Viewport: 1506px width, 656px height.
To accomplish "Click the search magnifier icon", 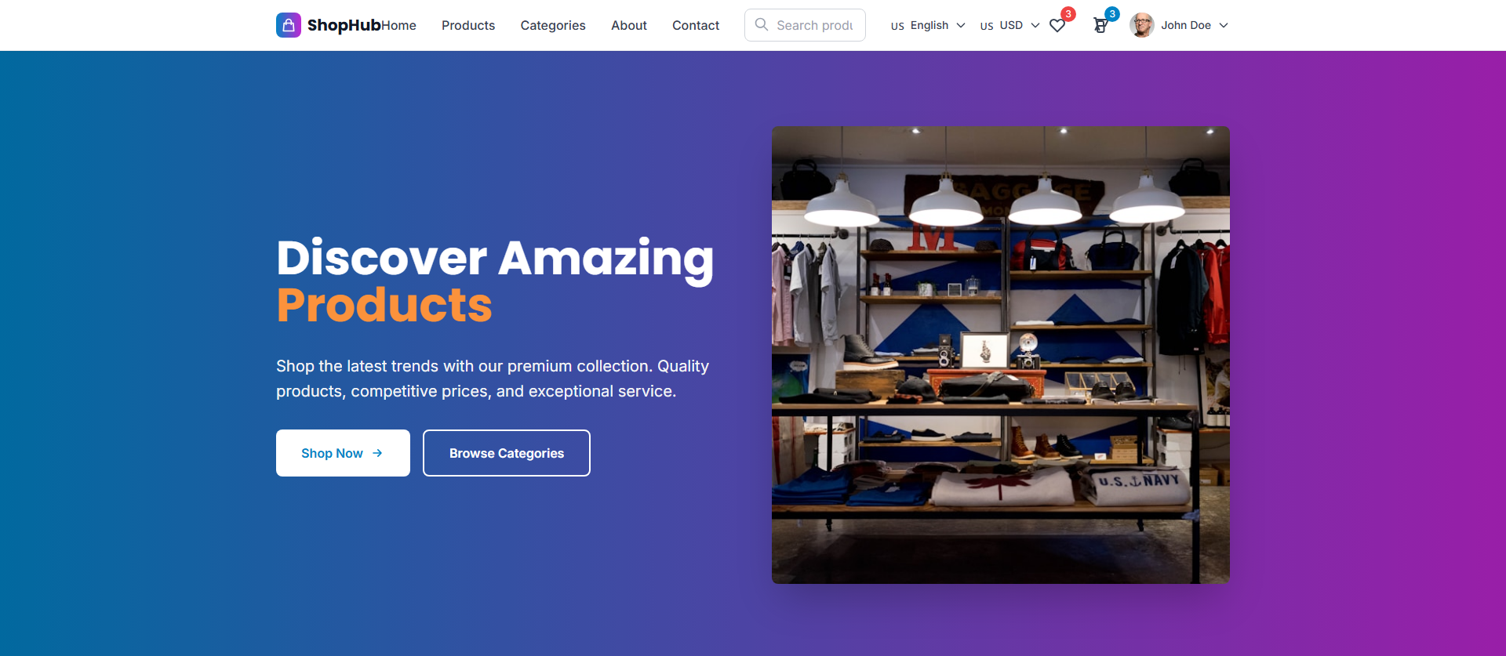I will [762, 25].
